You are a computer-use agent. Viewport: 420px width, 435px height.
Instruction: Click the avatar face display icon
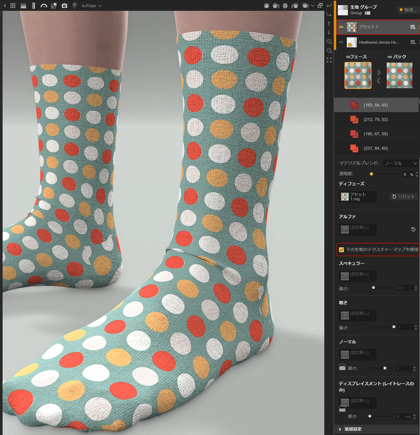point(305,6)
